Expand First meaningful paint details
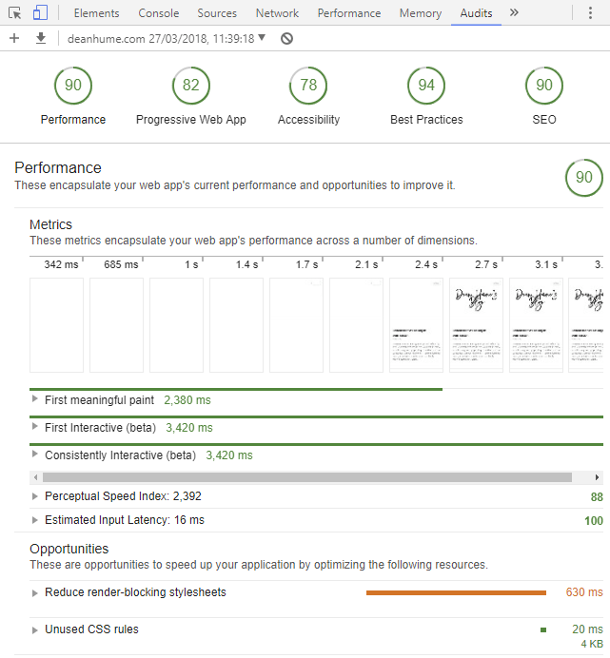This screenshot has width=610, height=658. coord(35,399)
